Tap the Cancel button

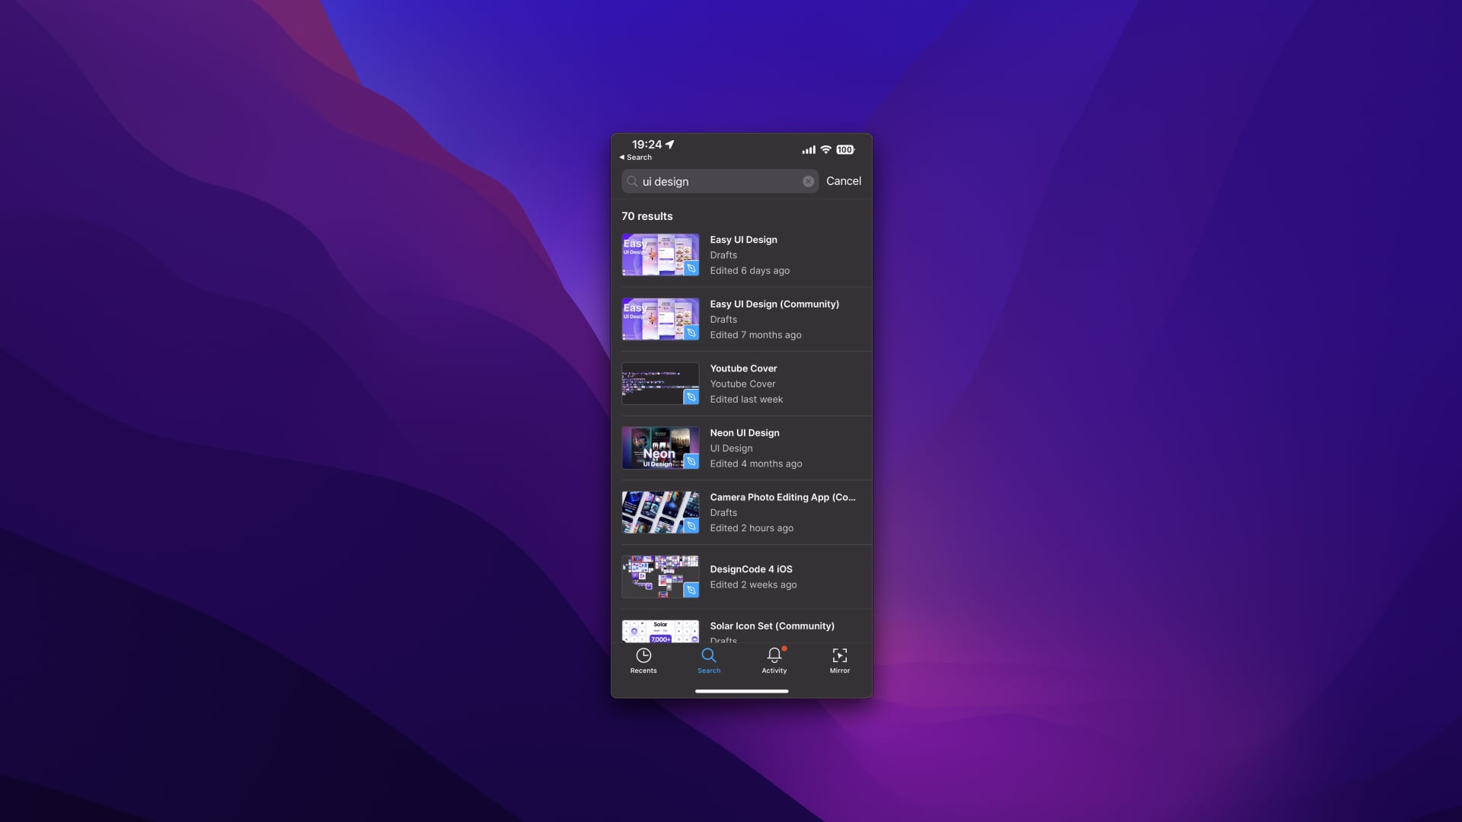(x=843, y=181)
